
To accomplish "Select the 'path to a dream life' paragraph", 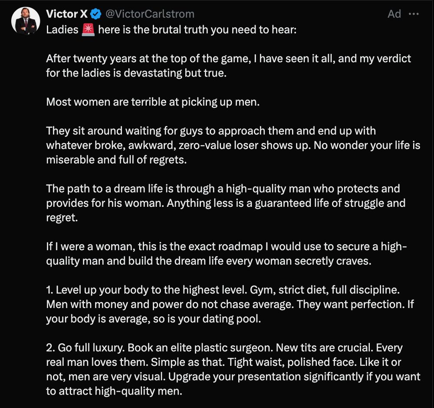I will tap(226, 203).
